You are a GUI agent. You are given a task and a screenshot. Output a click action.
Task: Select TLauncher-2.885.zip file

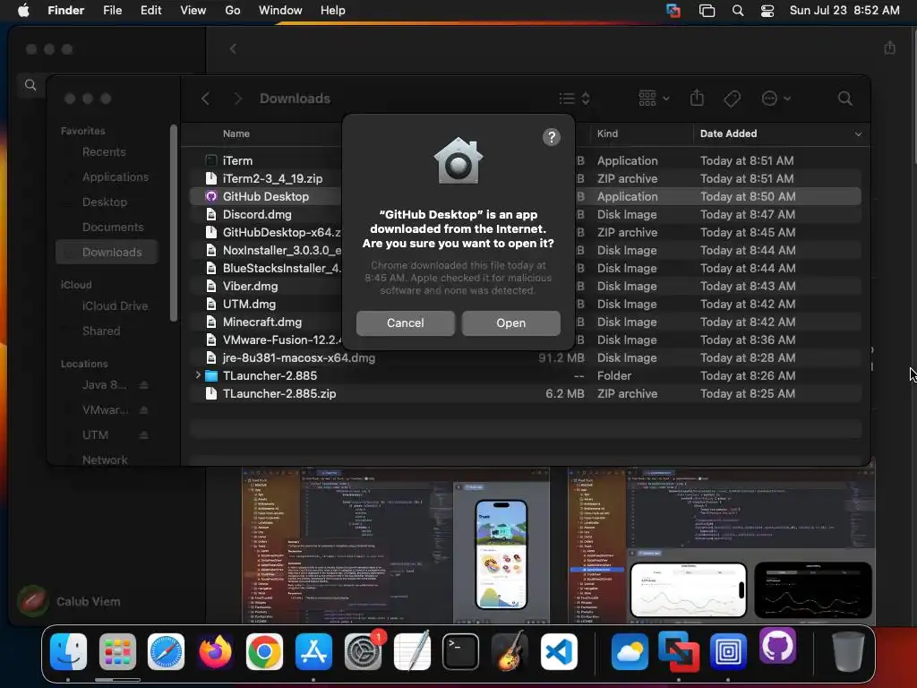[x=525, y=394]
